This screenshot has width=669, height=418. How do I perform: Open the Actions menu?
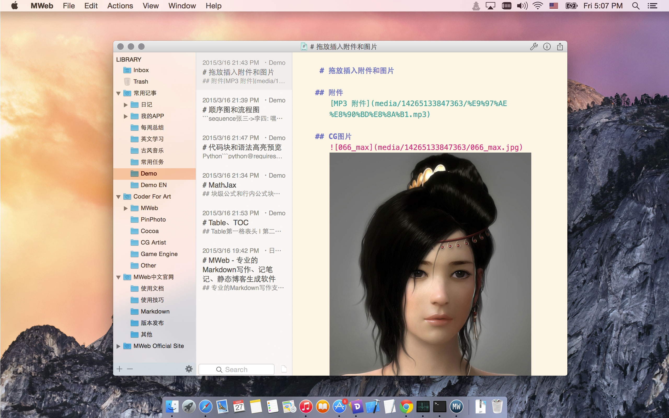(120, 6)
